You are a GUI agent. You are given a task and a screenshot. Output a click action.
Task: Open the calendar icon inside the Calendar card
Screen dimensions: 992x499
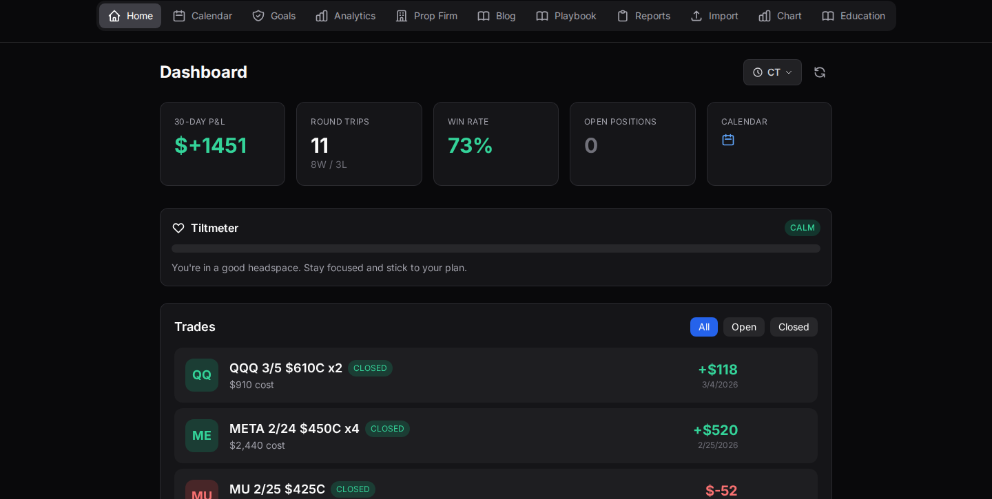pos(728,140)
